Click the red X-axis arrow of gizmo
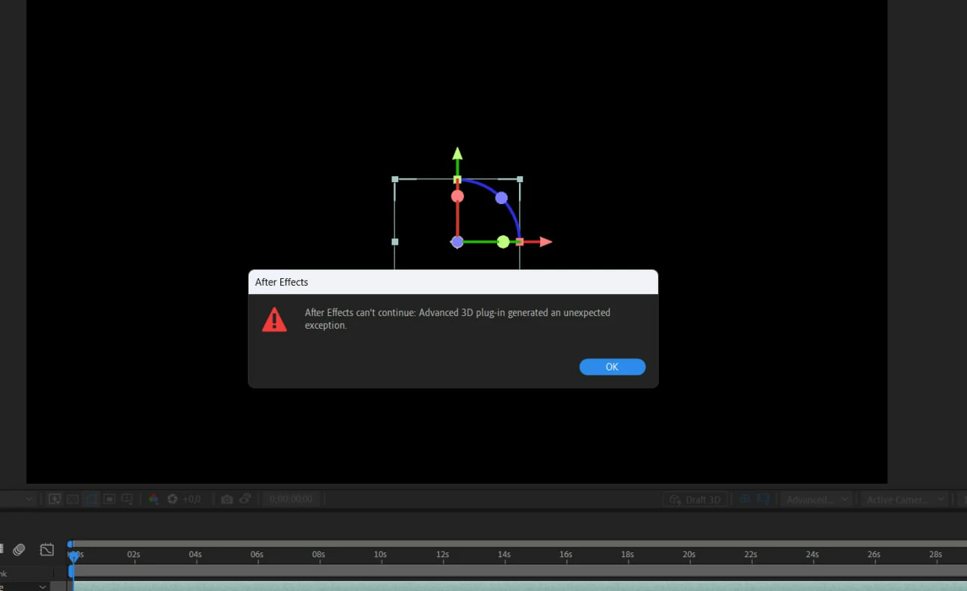Image resolution: width=967 pixels, height=591 pixels. [546, 242]
